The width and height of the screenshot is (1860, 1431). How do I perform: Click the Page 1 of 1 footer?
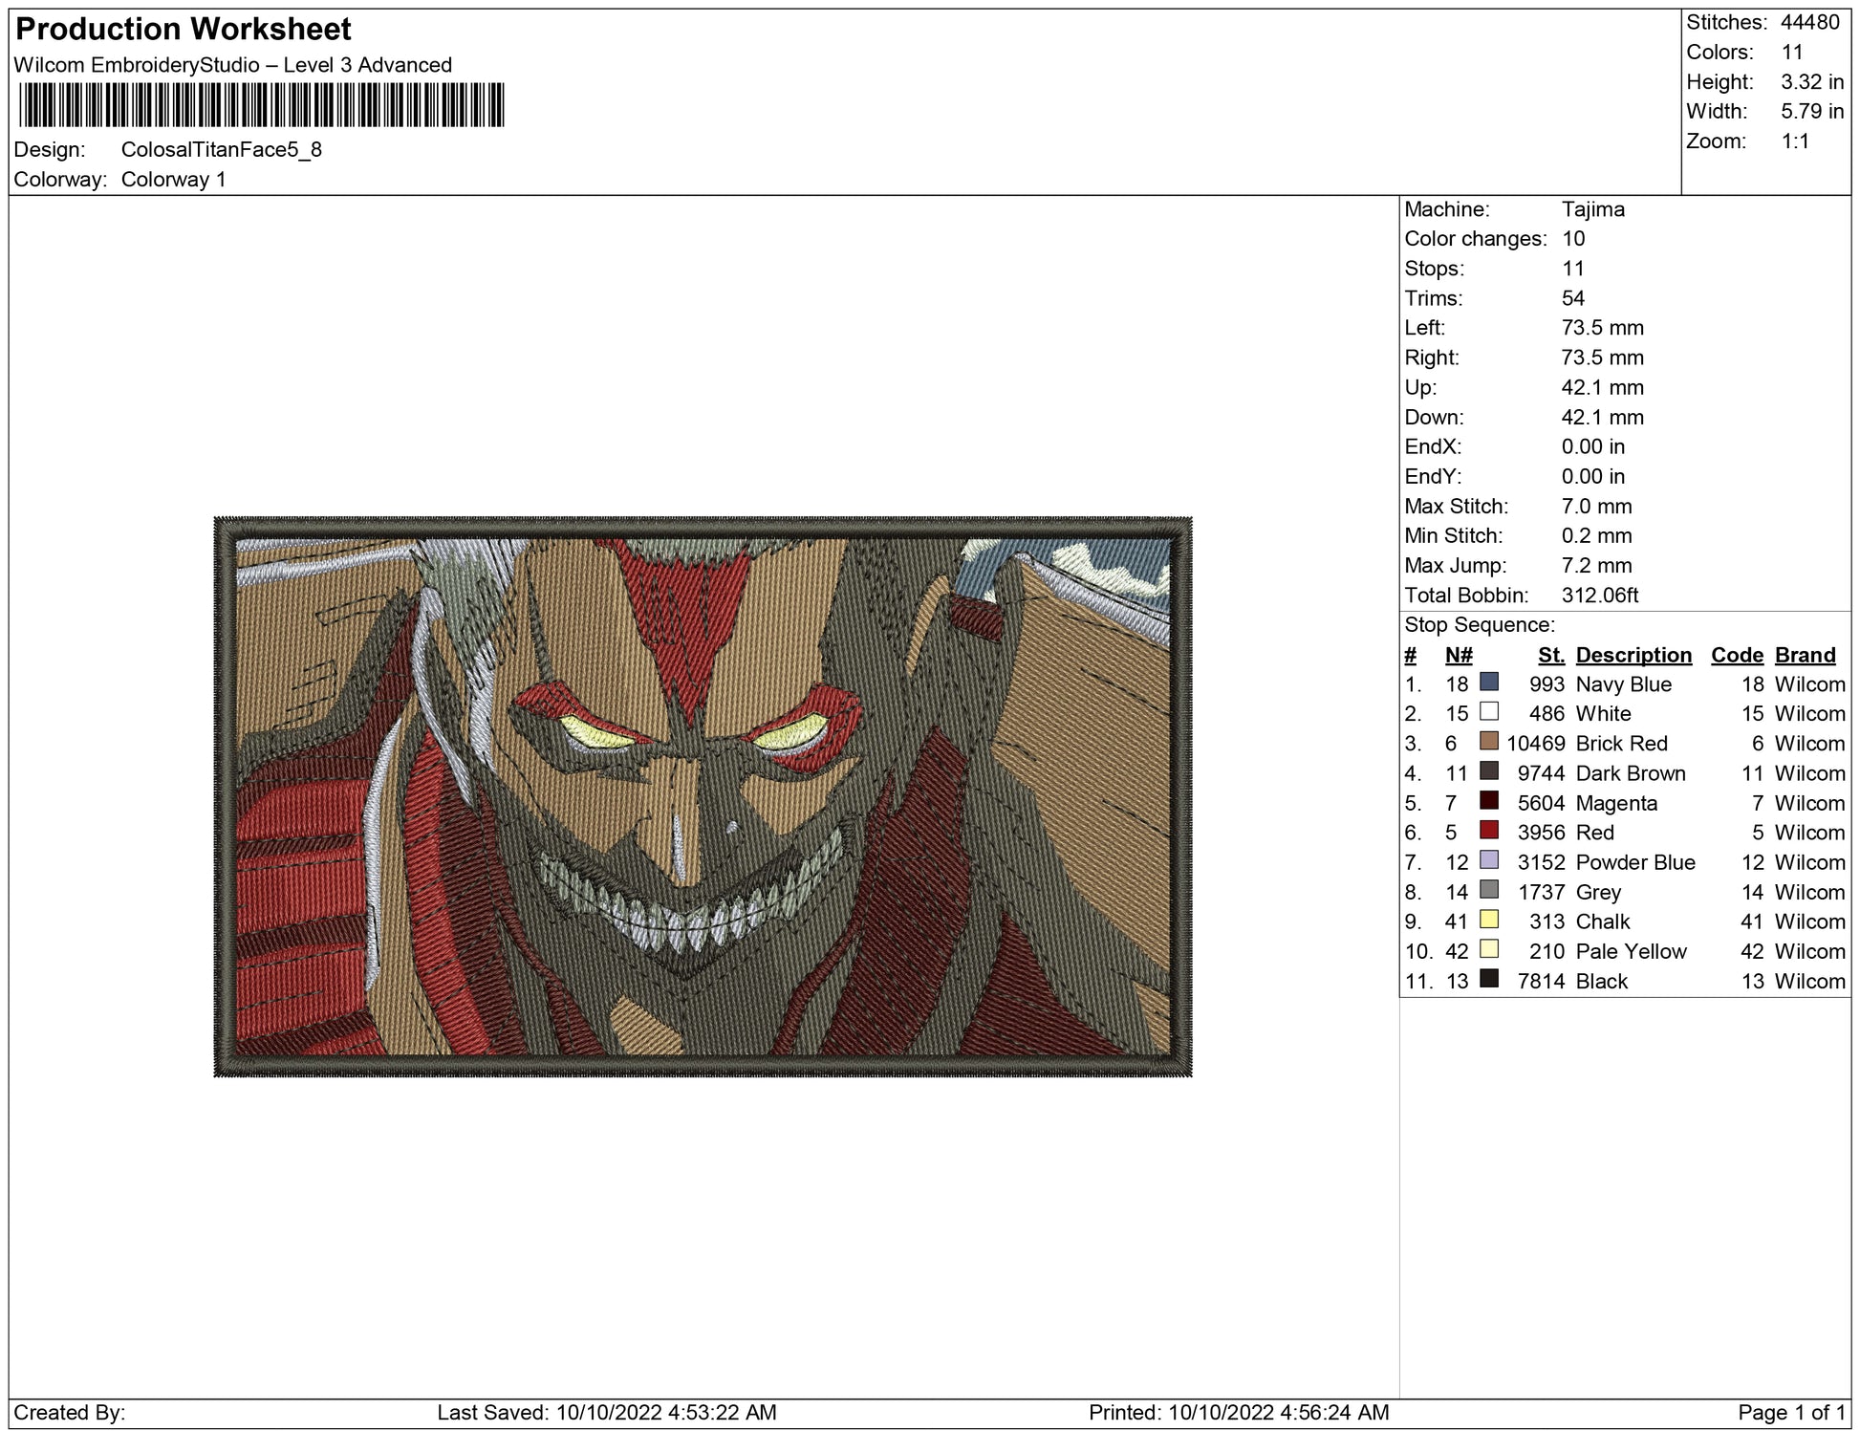click(1790, 1412)
